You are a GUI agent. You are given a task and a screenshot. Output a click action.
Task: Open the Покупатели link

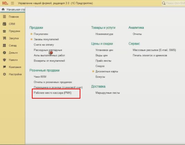tap(41, 34)
